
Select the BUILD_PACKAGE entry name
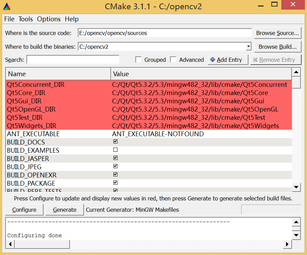[x=31, y=183]
